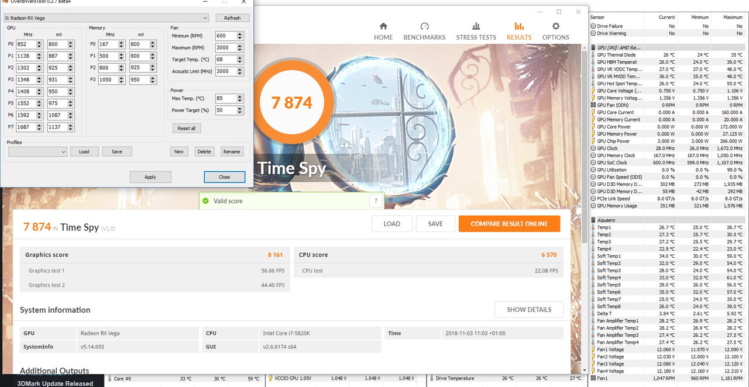Image resolution: width=749 pixels, height=387 pixels.
Task: Click the GPU Memory Usage sensor icon
Action: click(x=593, y=206)
